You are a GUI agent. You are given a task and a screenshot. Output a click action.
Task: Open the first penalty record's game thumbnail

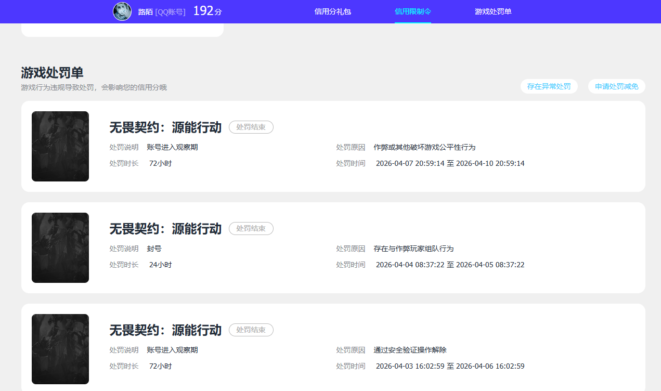click(x=60, y=146)
